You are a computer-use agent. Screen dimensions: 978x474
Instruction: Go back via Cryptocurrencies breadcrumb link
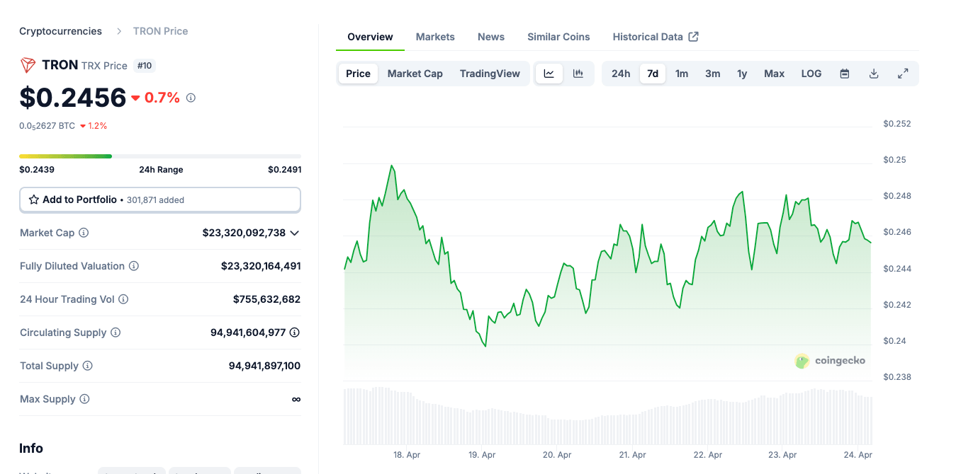tap(60, 30)
